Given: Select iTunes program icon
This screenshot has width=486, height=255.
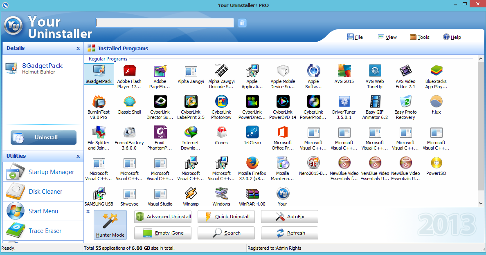Looking at the screenshot, I should coord(221,132).
